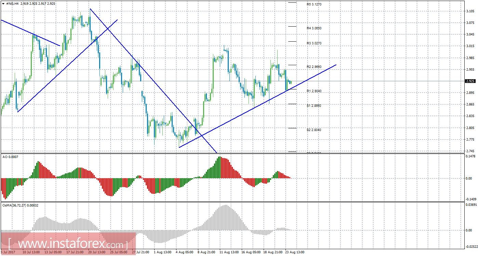The image size is (478, 256).
Task: Click the current price tag 2.925
Action: coord(470,81)
